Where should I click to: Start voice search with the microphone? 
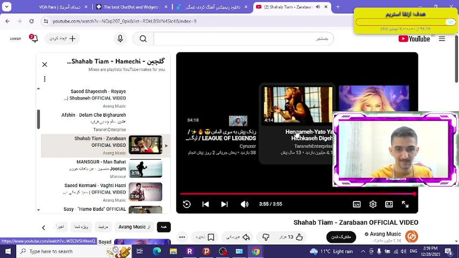(x=120, y=39)
